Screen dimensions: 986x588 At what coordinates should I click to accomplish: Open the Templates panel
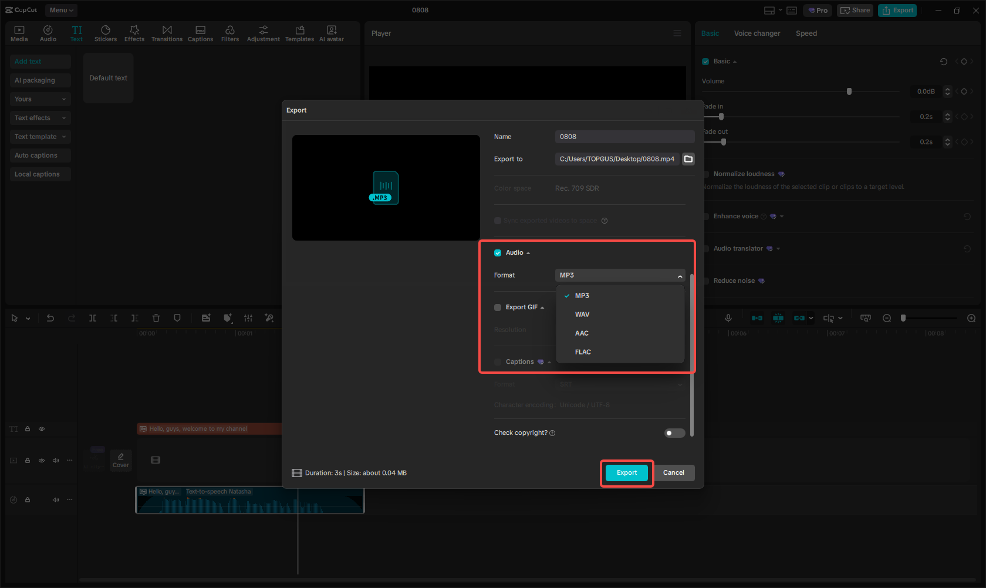pos(299,32)
